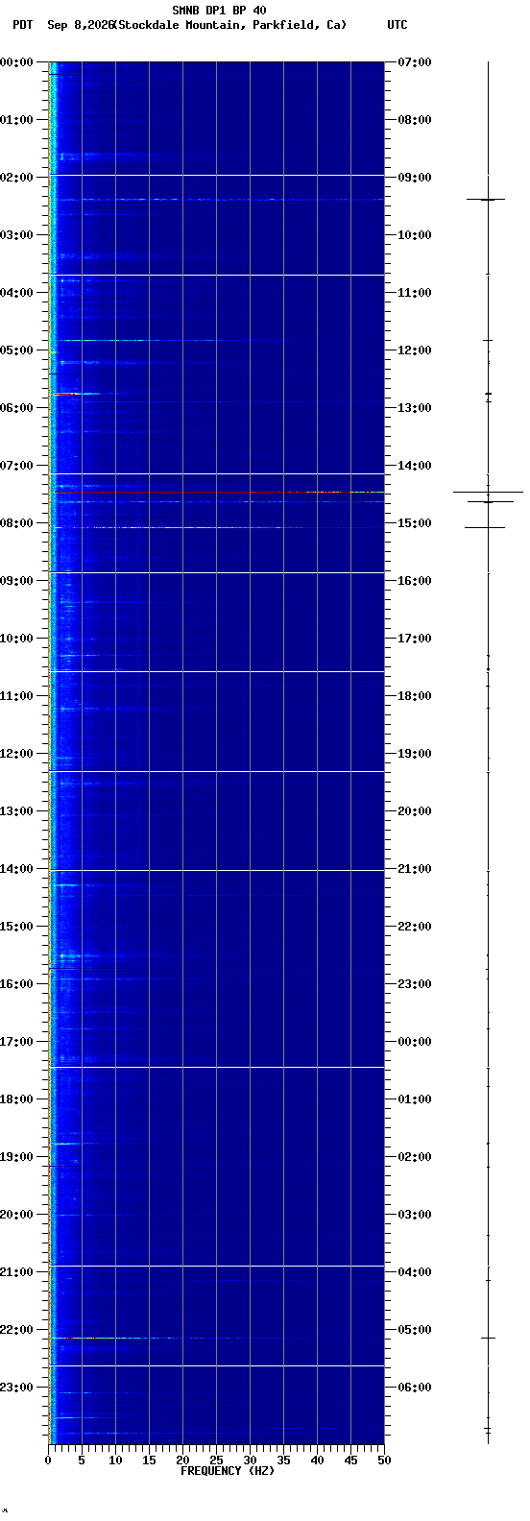The height and width of the screenshot is (1521, 530).
Task: Select the 13:00 label on UTC axis
Action: click(x=415, y=408)
